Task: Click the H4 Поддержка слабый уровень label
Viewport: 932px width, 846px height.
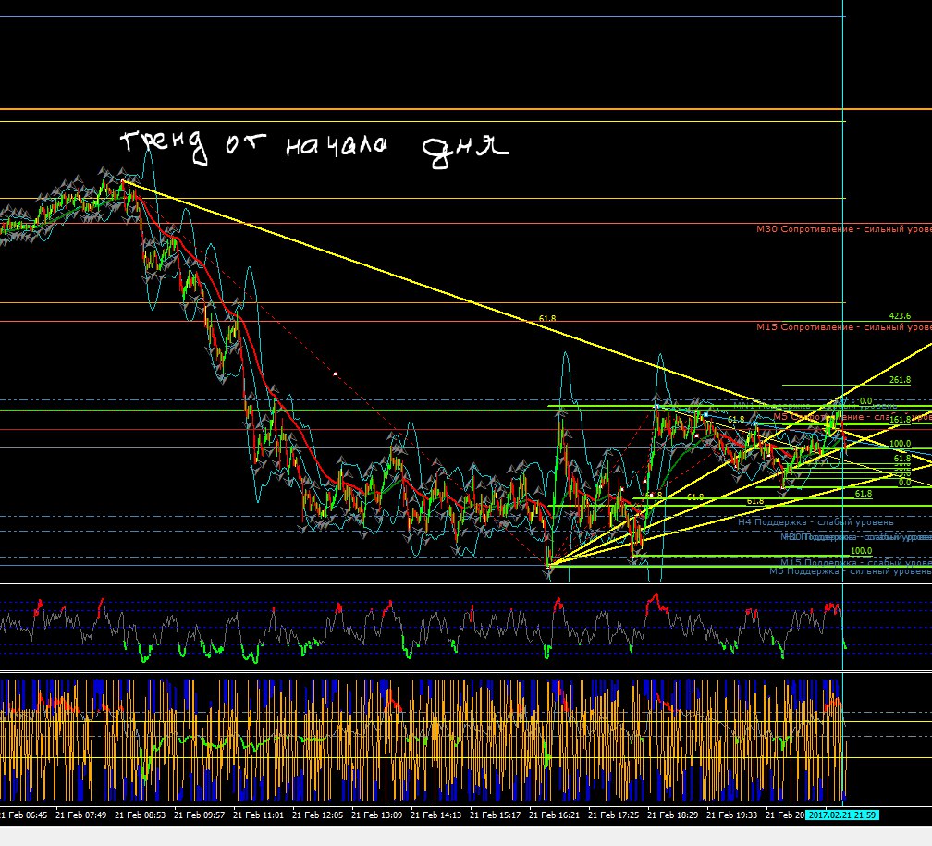Action: tap(815, 522)
